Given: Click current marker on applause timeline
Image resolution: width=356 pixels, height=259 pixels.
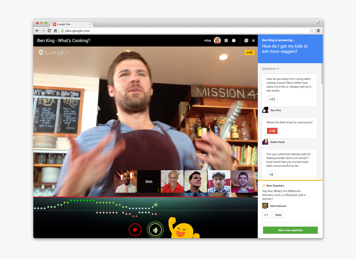Looking at the screenshot, I should pos(156,205).
